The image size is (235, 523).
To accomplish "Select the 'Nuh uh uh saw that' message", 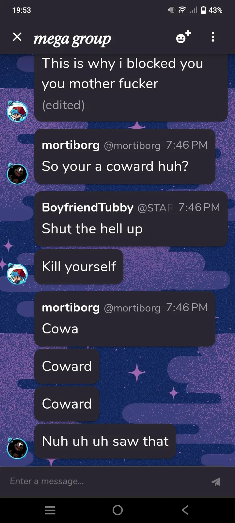I will pyautogui.click(x=105, y=441).
